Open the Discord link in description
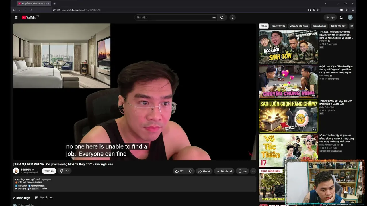367x206 pixels. [x=33, y=189]
